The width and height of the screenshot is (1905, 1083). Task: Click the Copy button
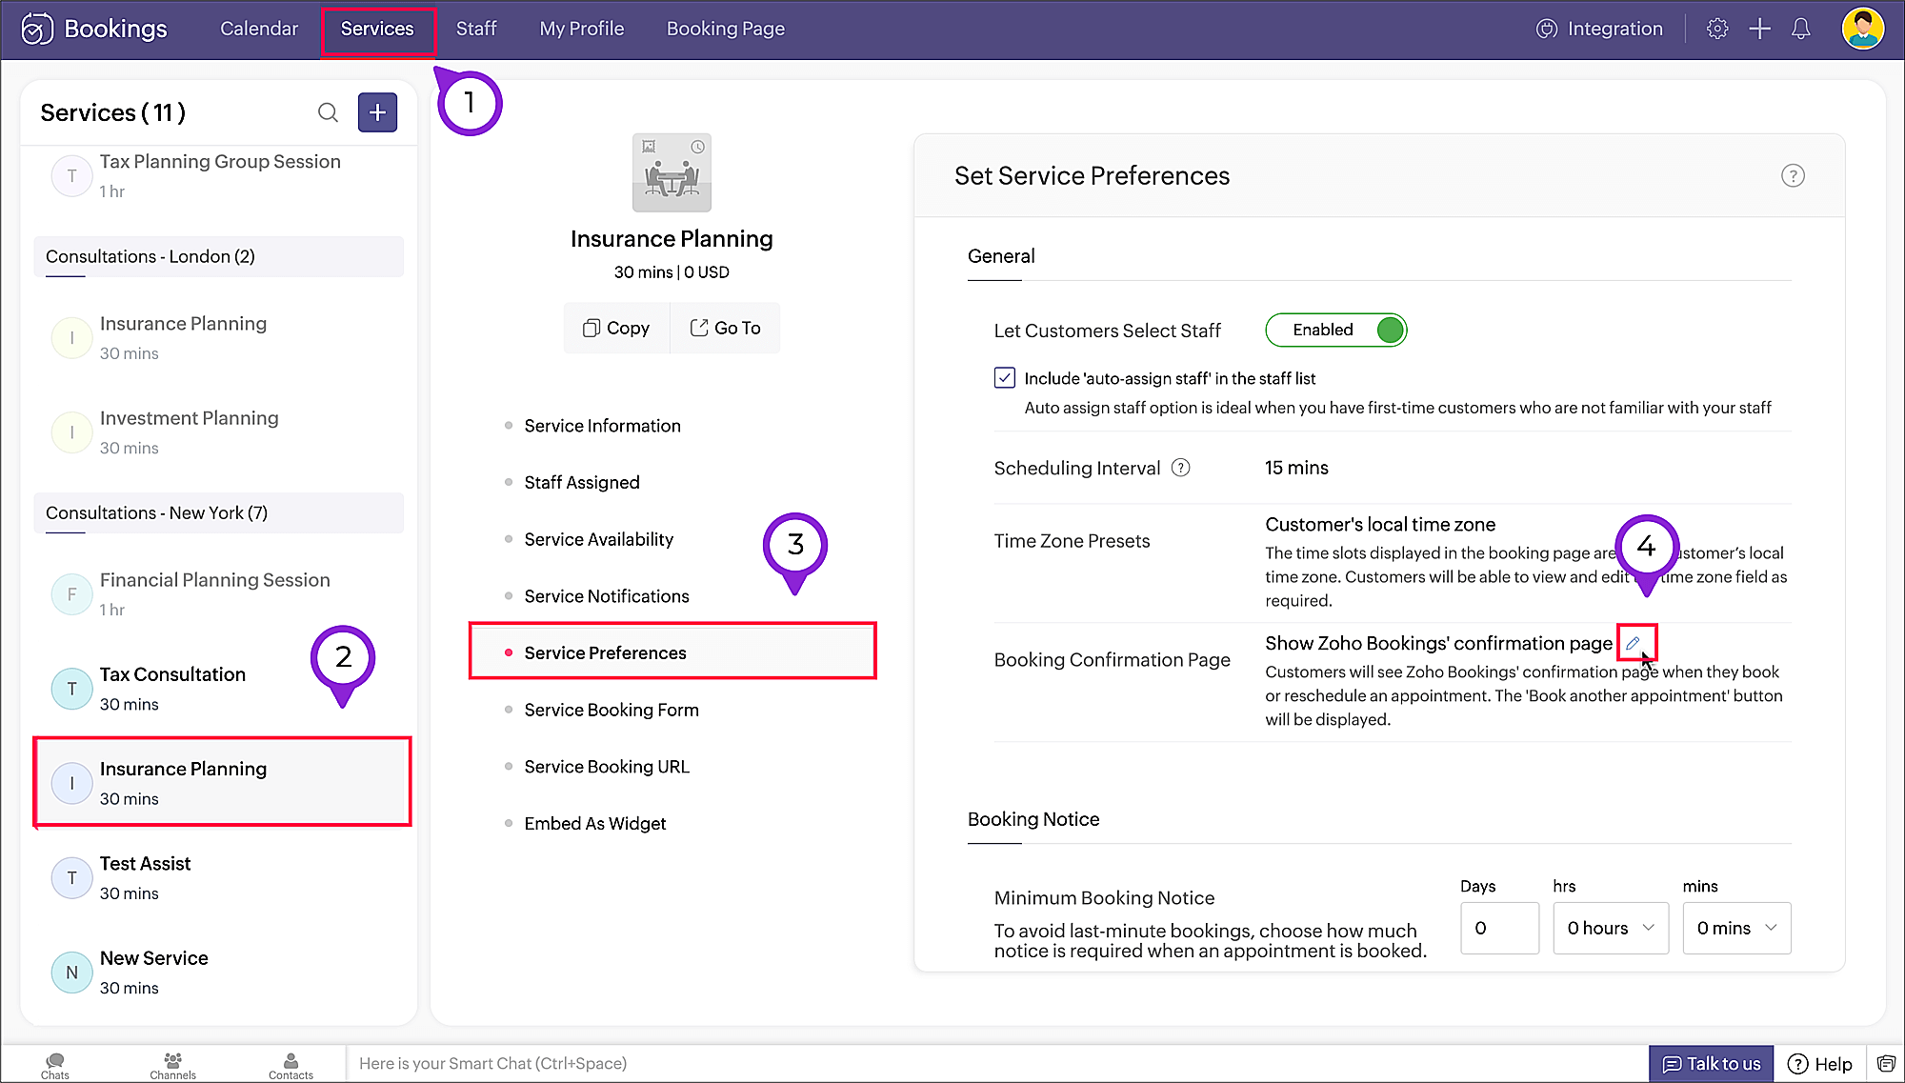click(616, 328)
